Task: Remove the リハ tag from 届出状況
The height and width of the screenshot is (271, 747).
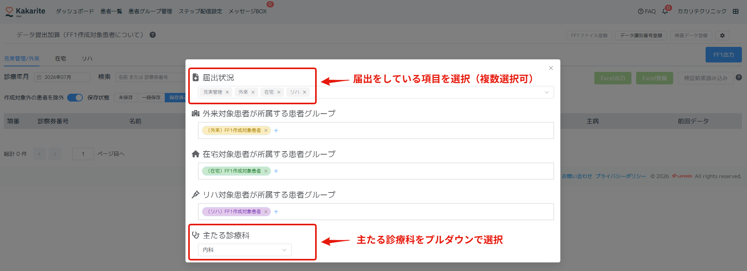Action: pos(305,92)
